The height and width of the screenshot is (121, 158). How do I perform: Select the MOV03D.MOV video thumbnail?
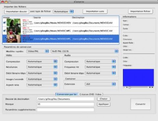tap(13, 23)
